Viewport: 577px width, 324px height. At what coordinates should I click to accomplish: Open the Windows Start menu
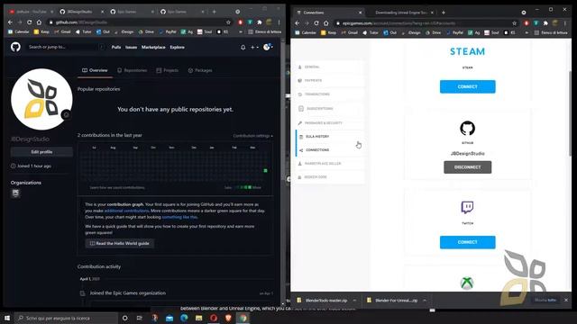(x=7, y=318)
